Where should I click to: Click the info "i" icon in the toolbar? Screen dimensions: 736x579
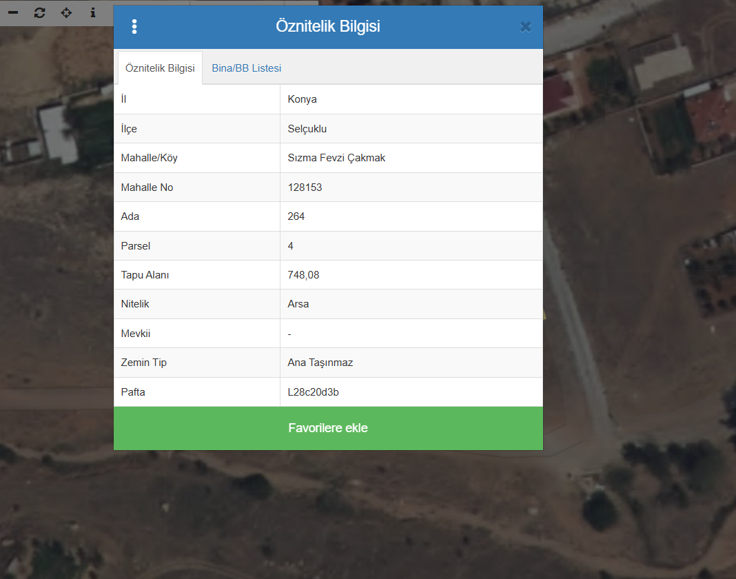93,12
